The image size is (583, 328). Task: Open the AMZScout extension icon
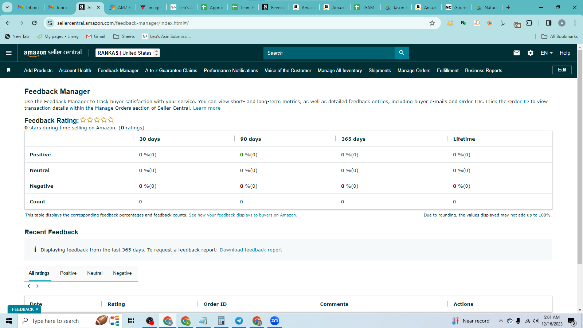click(x=450, y=23)
